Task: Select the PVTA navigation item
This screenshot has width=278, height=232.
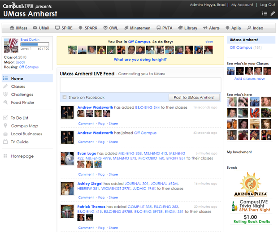Action: [165, 28]
